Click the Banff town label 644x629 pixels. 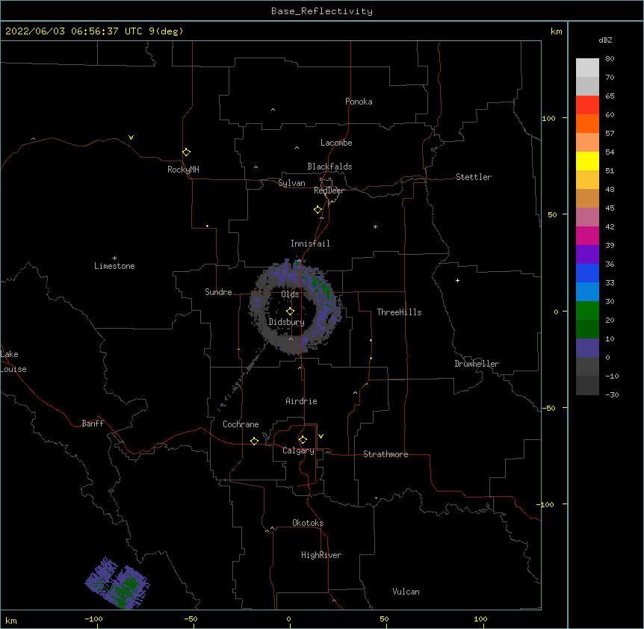(93, 424)
